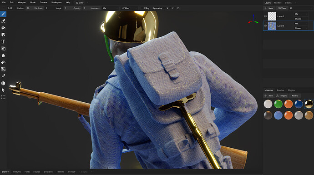Select the dashed selection box tool

(3, 97)
